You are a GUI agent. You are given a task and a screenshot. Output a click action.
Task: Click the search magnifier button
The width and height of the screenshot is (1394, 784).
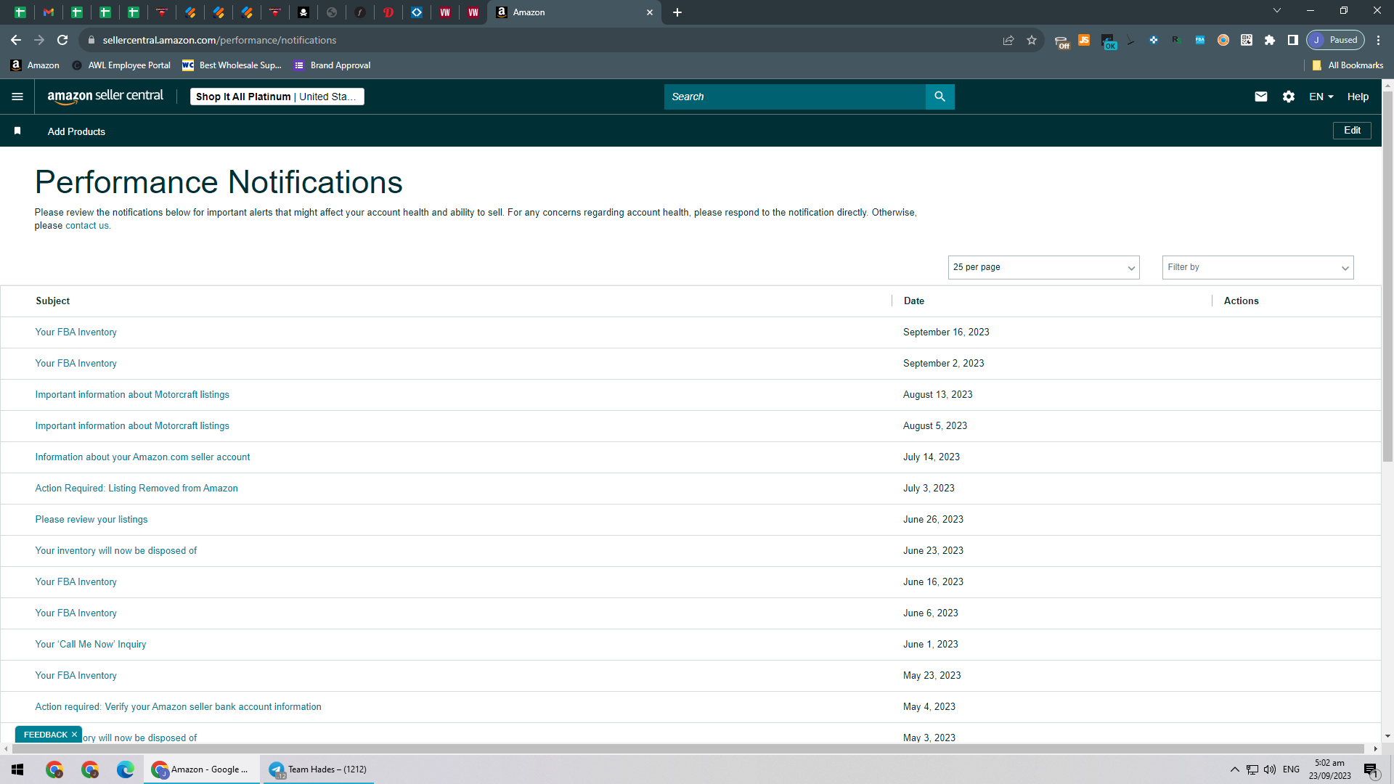pyautogui.click(x=939, y=97)
